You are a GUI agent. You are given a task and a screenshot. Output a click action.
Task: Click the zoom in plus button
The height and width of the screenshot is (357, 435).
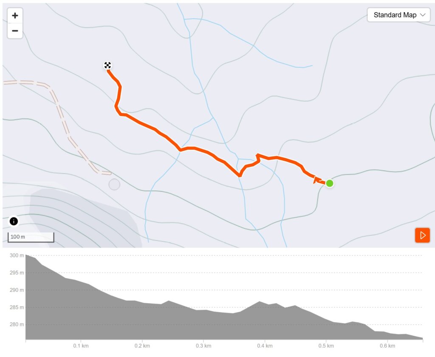point(15,16)
